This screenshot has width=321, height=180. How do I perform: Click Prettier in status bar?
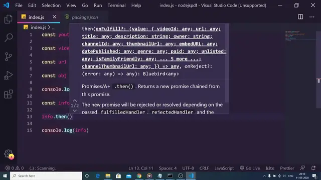click(x=287, y=168)
